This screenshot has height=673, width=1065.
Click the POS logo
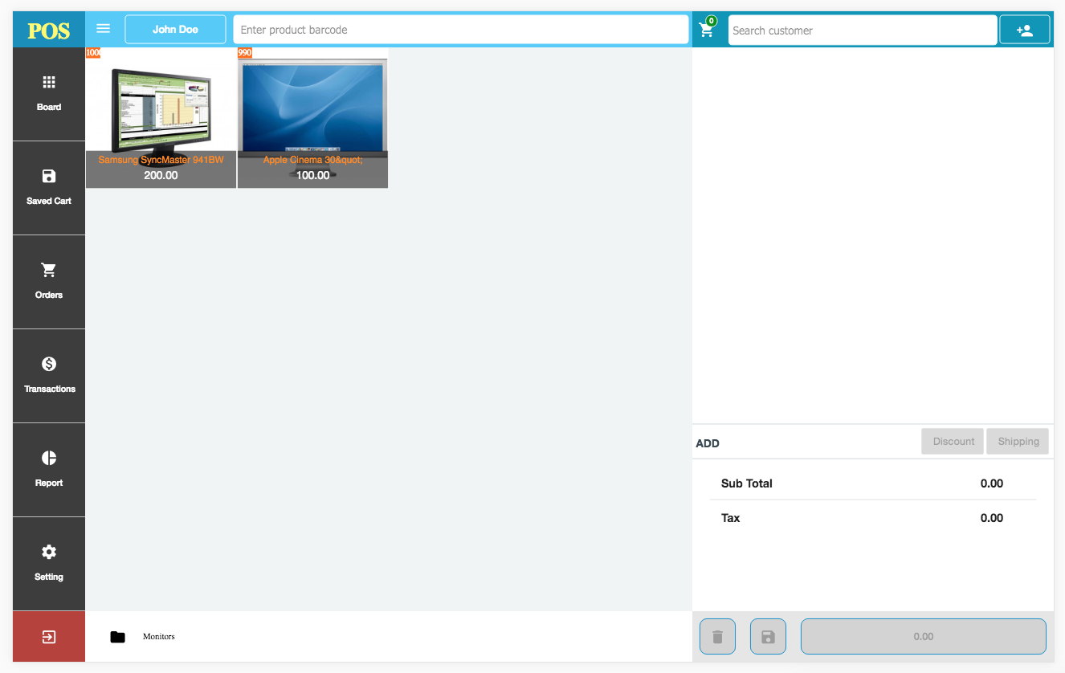(x=49, y=31)
